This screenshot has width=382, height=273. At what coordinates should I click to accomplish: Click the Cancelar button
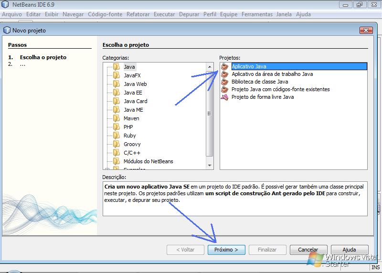tap(308, 250)
